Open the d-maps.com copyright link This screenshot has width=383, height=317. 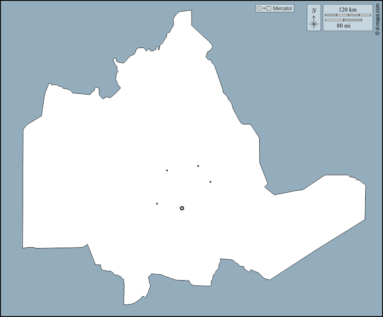378,18
